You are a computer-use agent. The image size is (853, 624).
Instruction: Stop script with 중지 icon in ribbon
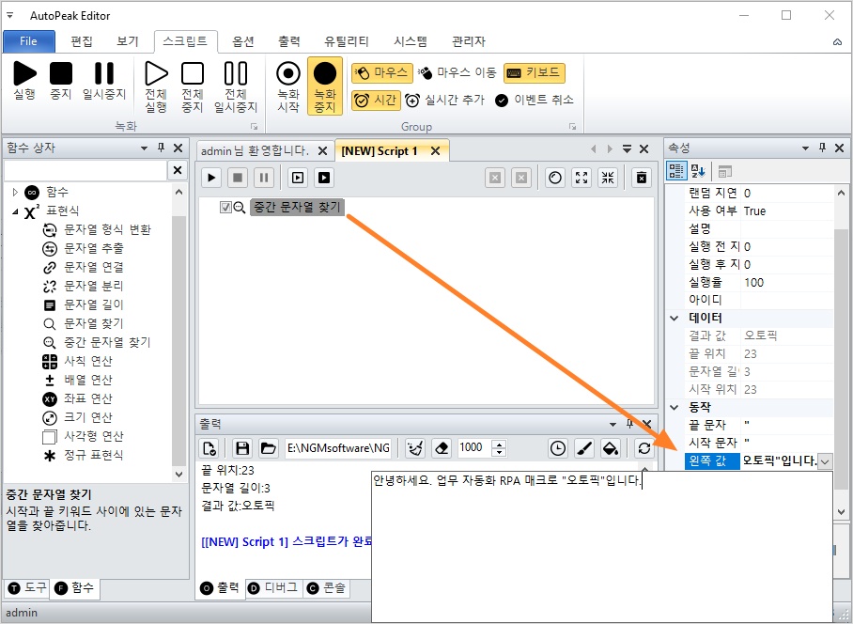[61, 80]
